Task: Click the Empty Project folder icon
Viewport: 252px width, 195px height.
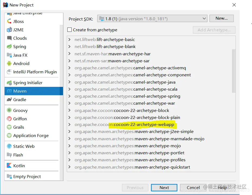Action: [x=9, y=176]
